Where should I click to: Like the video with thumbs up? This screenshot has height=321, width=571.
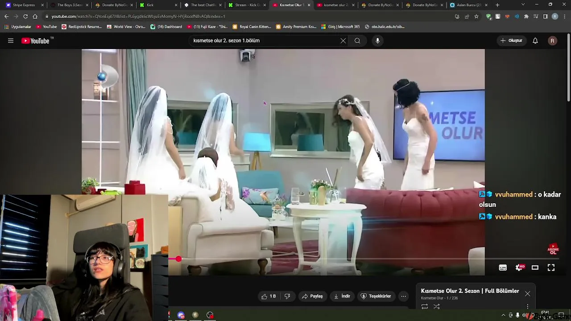tap(269, 296)
